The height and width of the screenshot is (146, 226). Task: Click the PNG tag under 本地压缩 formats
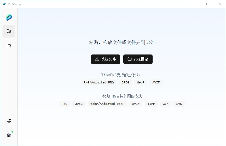click(x=64, y=104)
